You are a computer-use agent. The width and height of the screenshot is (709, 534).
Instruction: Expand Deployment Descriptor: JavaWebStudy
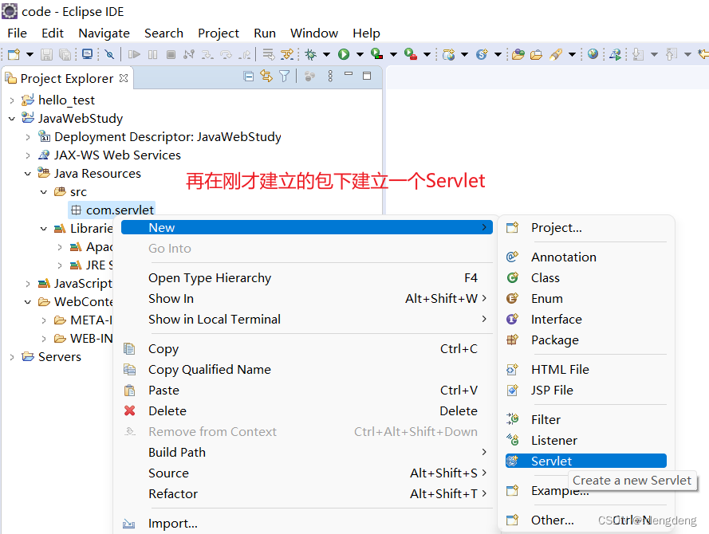point(28,137)
